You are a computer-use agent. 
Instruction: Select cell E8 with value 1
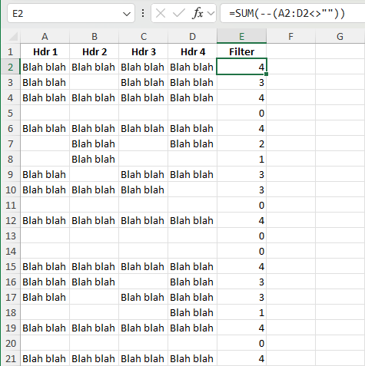pyautogui.click(x=242, y=159)
